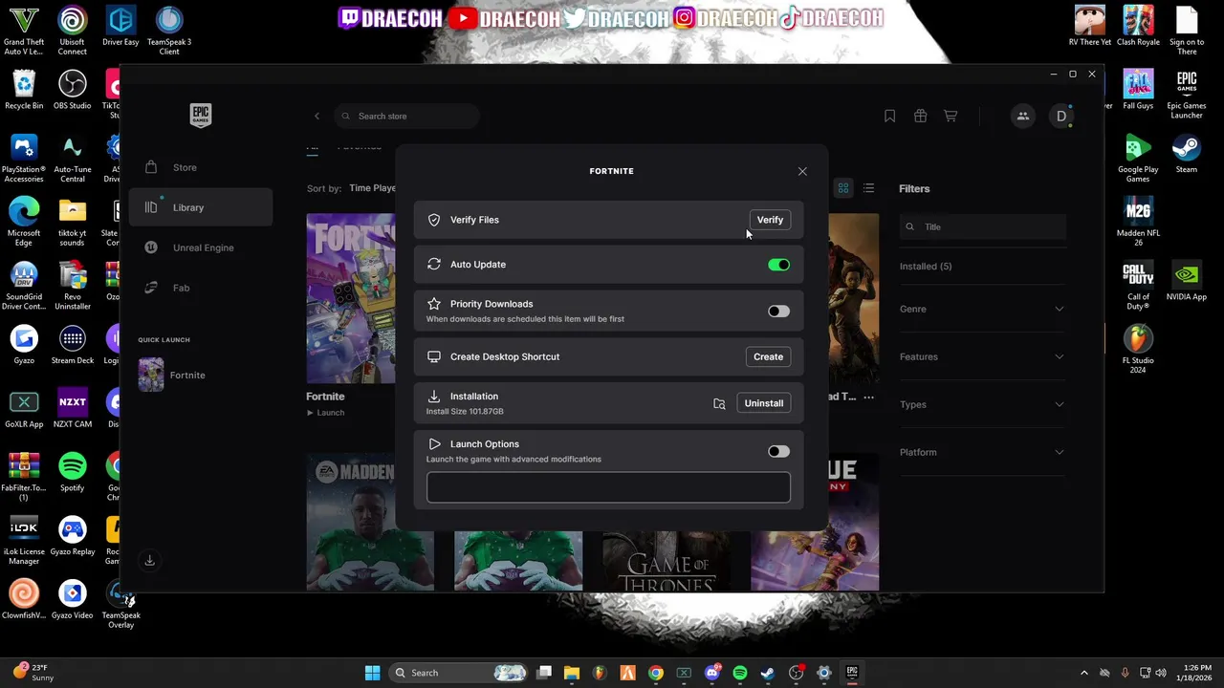Click the Verify Files shield icon
This screenshot has height=688, width=1224.
click(434, 220)
